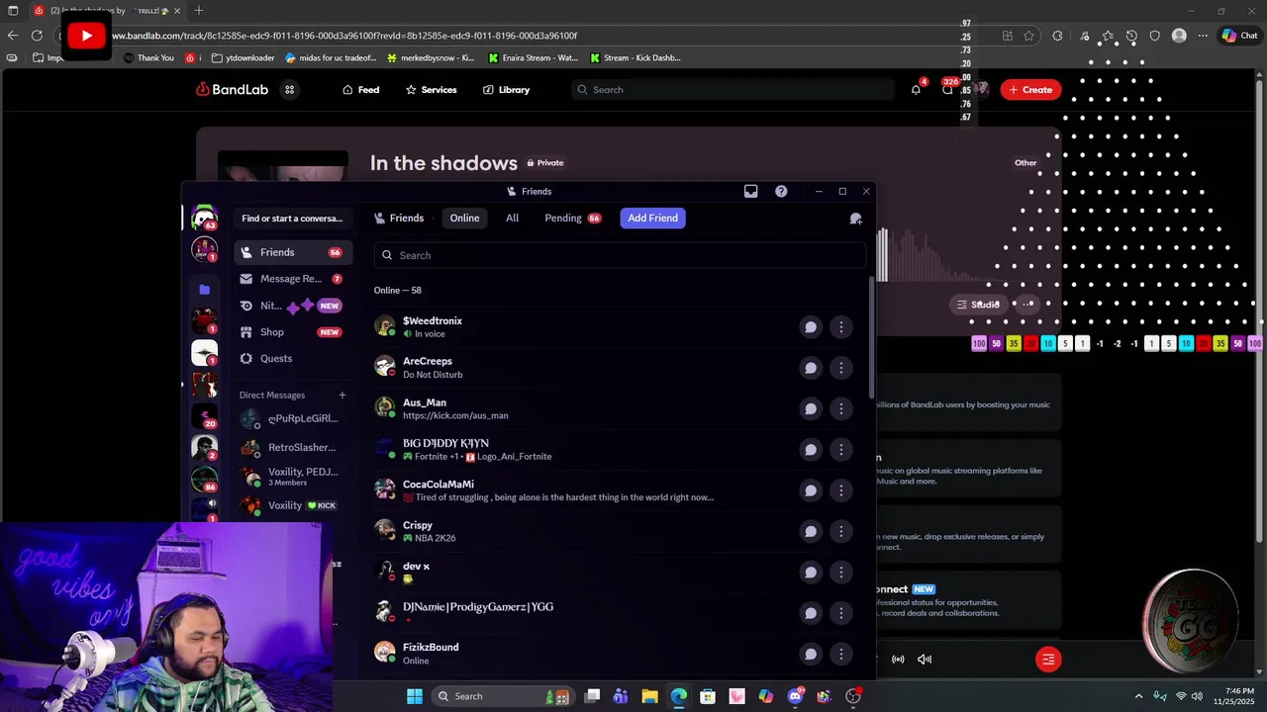Create a new direct message plus
Screen dimensions: 1267x712
(342, 395)
